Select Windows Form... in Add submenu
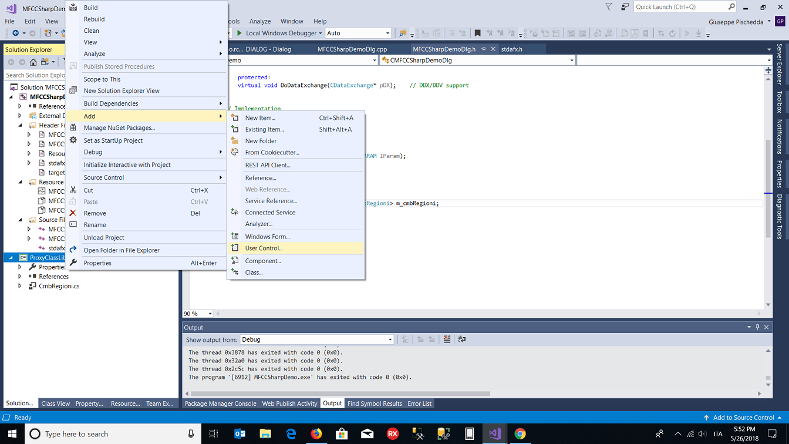789x444 pixels. tap(296, 237)
